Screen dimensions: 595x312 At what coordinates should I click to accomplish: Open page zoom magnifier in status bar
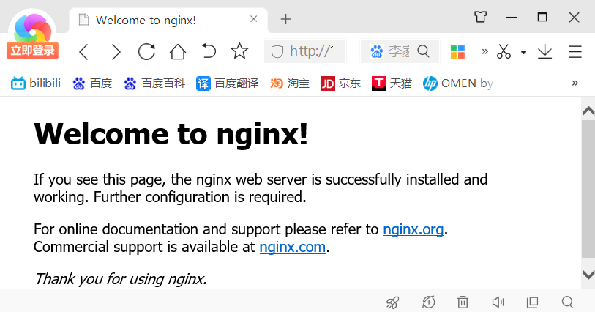(567, 302)
